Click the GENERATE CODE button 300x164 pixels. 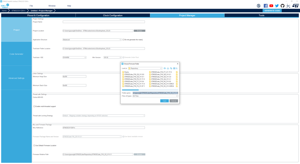[x=272, y=11]
